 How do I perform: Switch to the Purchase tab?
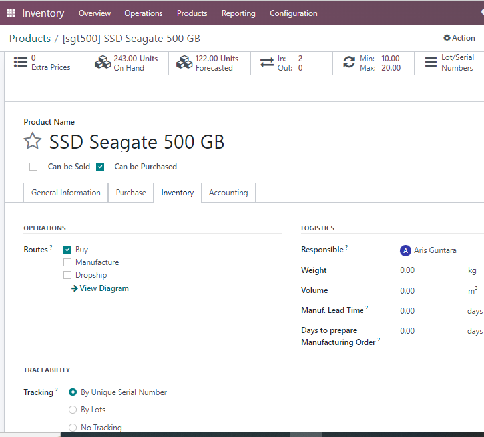[131, 193]
